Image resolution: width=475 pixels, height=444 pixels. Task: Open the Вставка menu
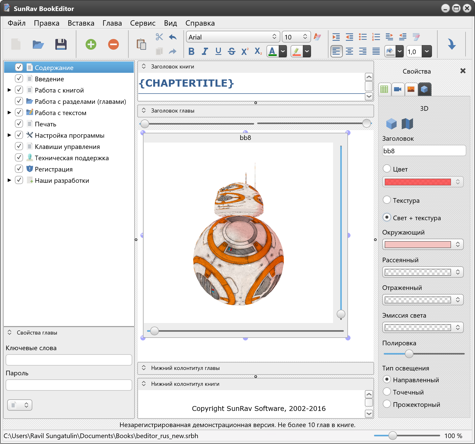(x=81, y=23)
